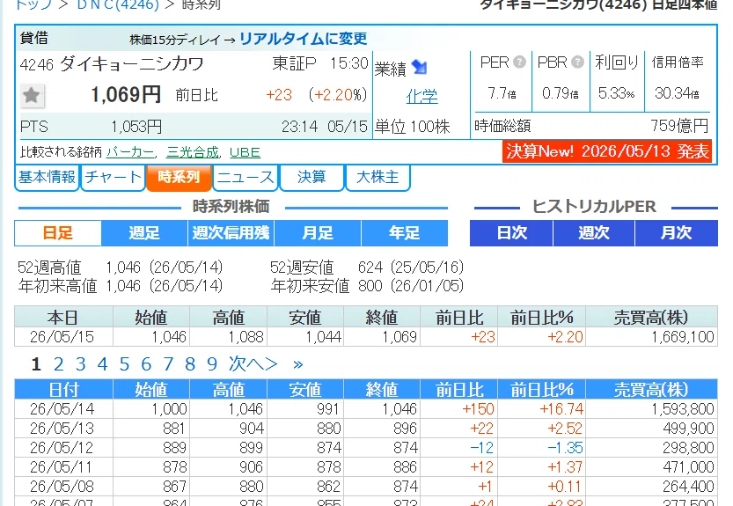
Task: Go to page 5
Action: click(124, 363)
